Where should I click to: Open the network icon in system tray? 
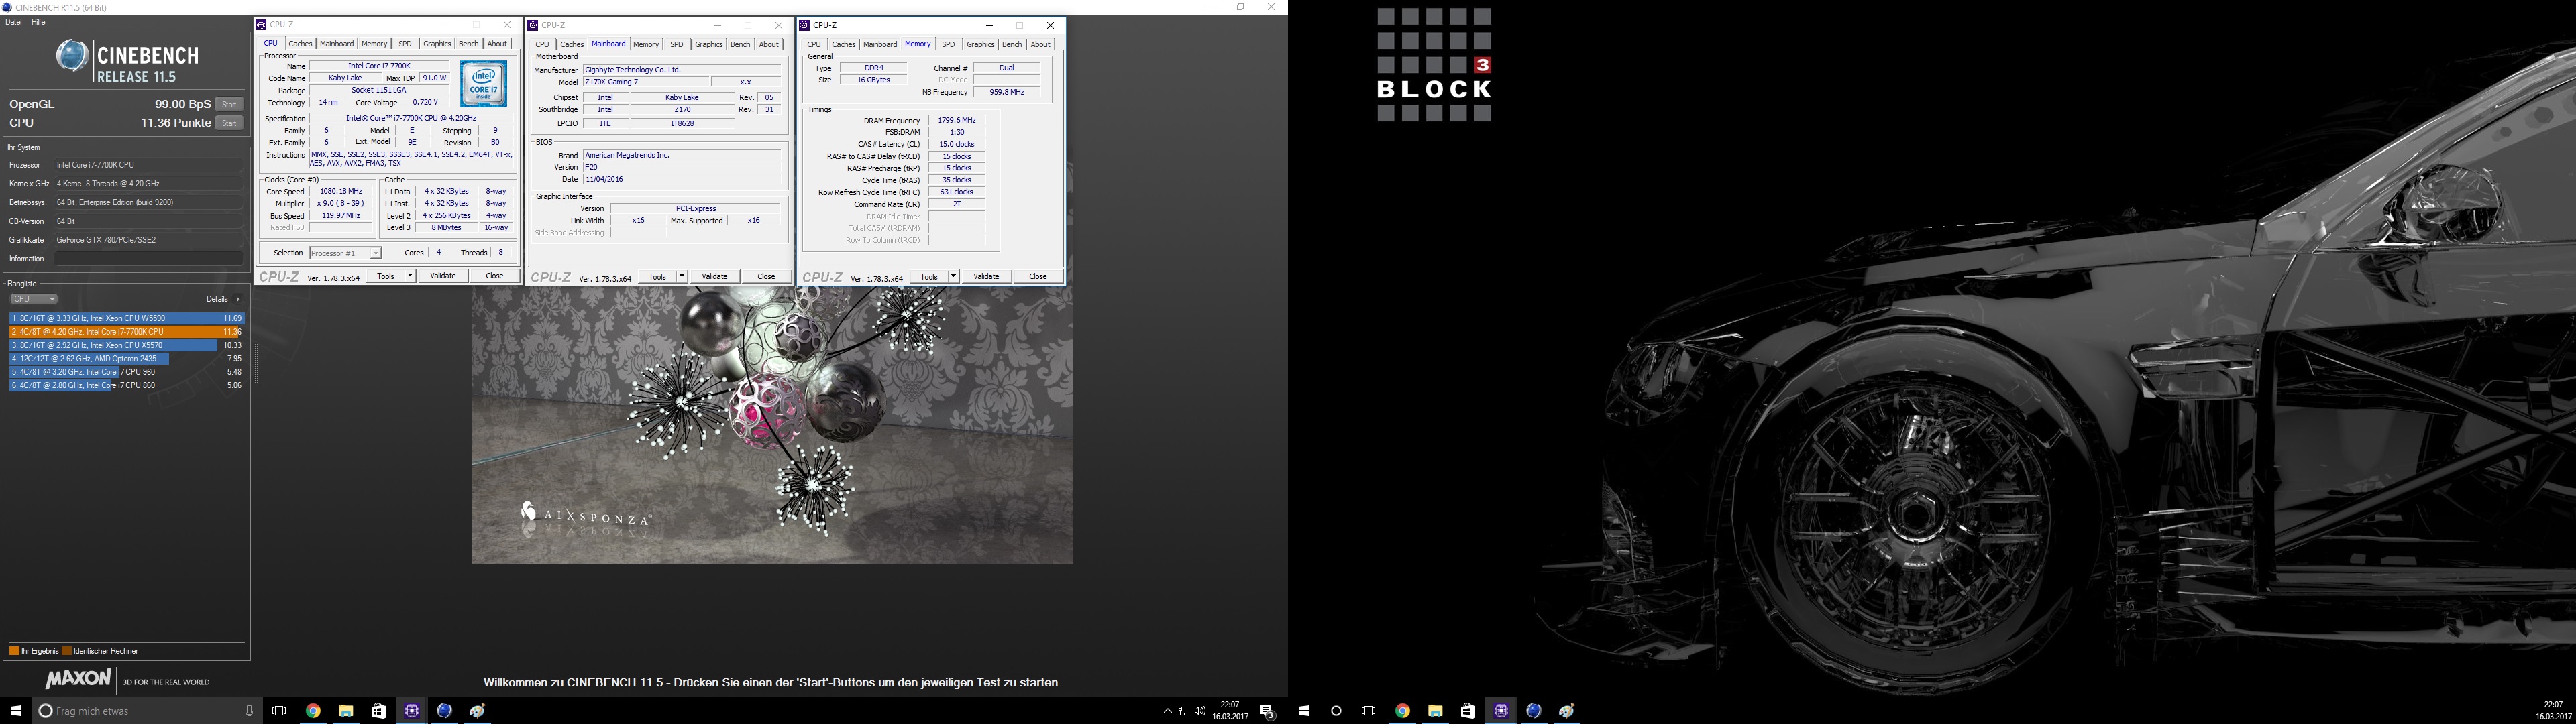click(1184, 711)
